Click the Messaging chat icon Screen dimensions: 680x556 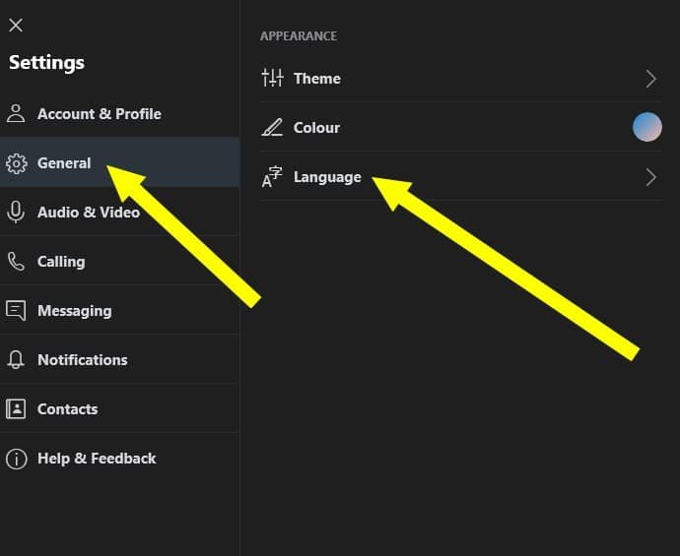click(x=16, y=311)
